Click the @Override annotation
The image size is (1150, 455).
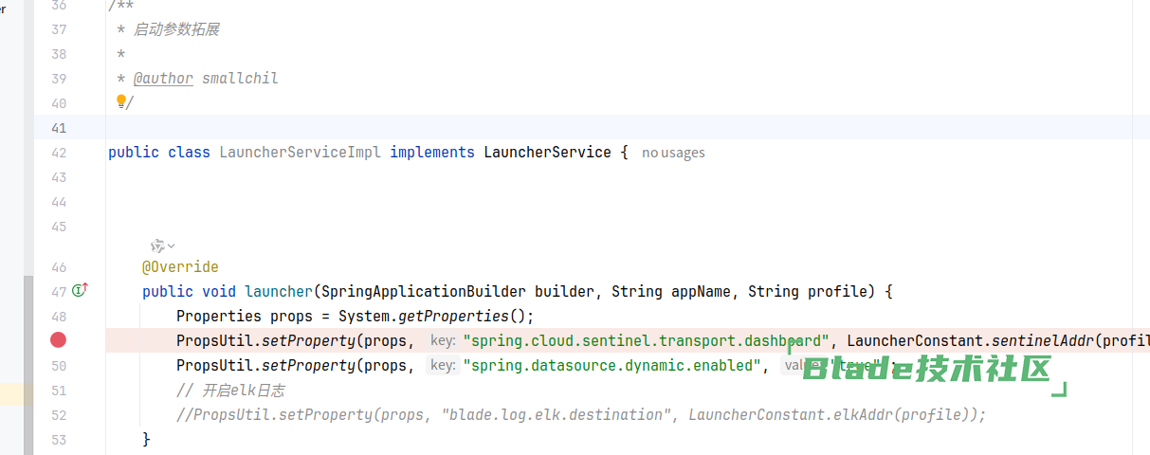click(x=180, y=267)
